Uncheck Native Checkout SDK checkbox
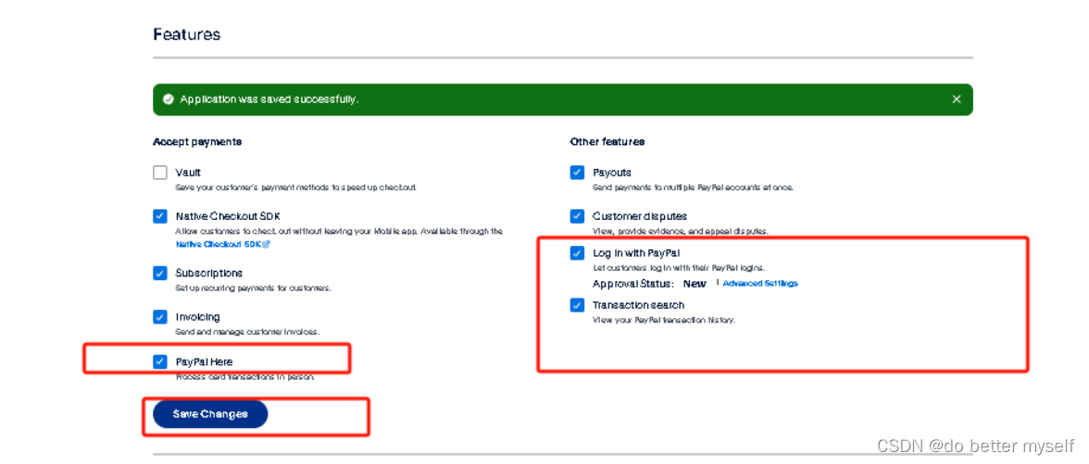The width and height of the screenshot is (1089, 464). 159,216
